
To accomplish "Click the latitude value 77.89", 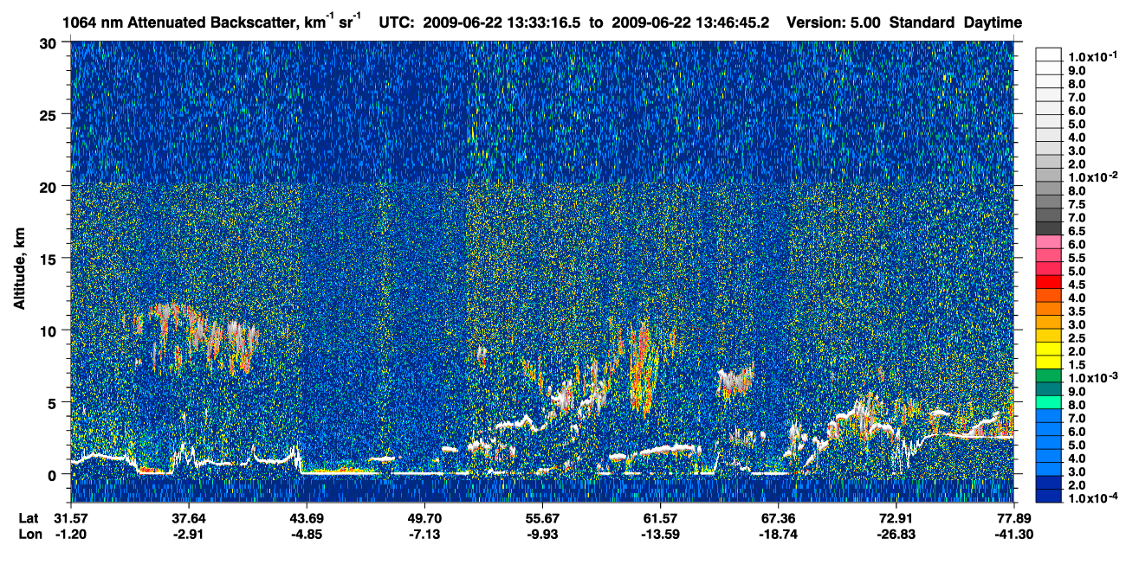I will 1013,517.
